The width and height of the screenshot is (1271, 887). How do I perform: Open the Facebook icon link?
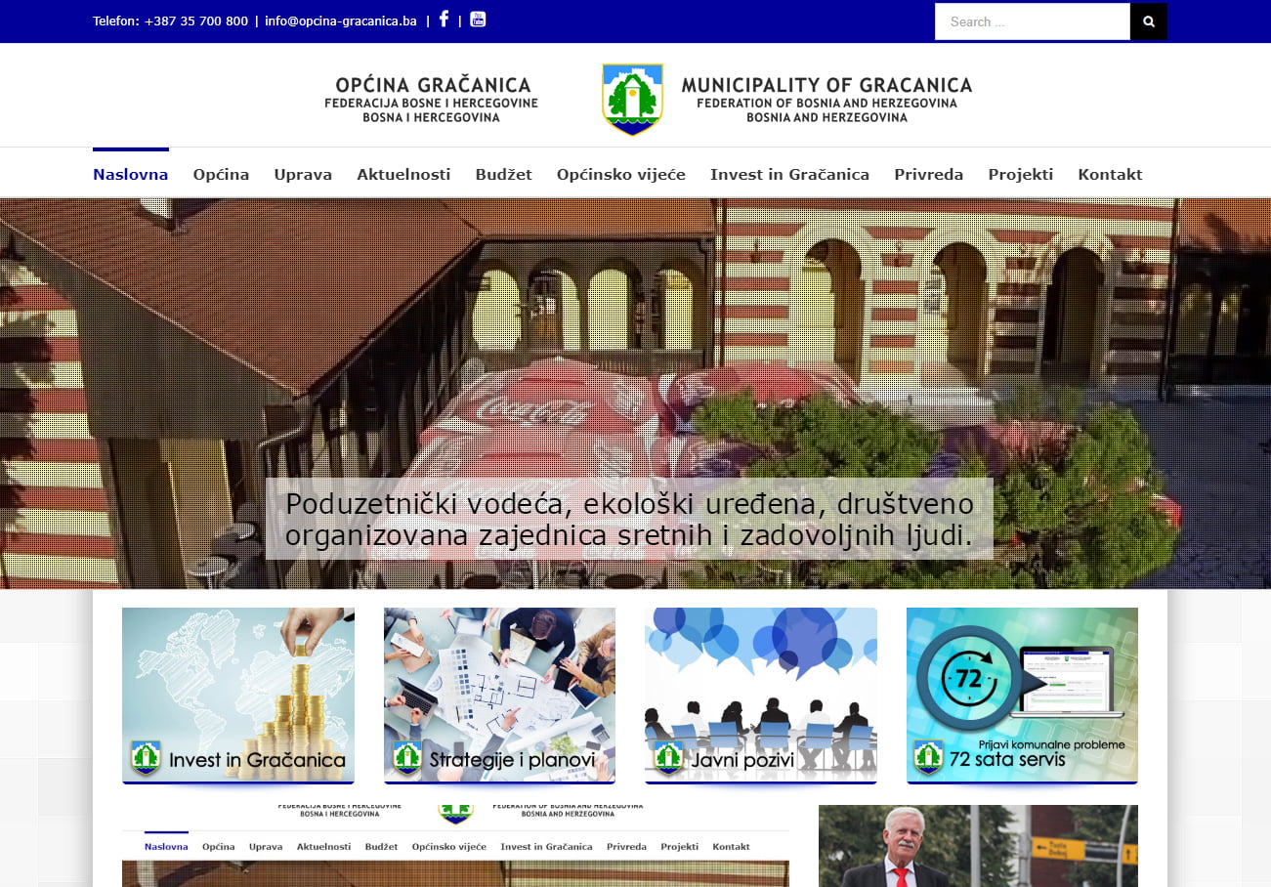point(444,20)
